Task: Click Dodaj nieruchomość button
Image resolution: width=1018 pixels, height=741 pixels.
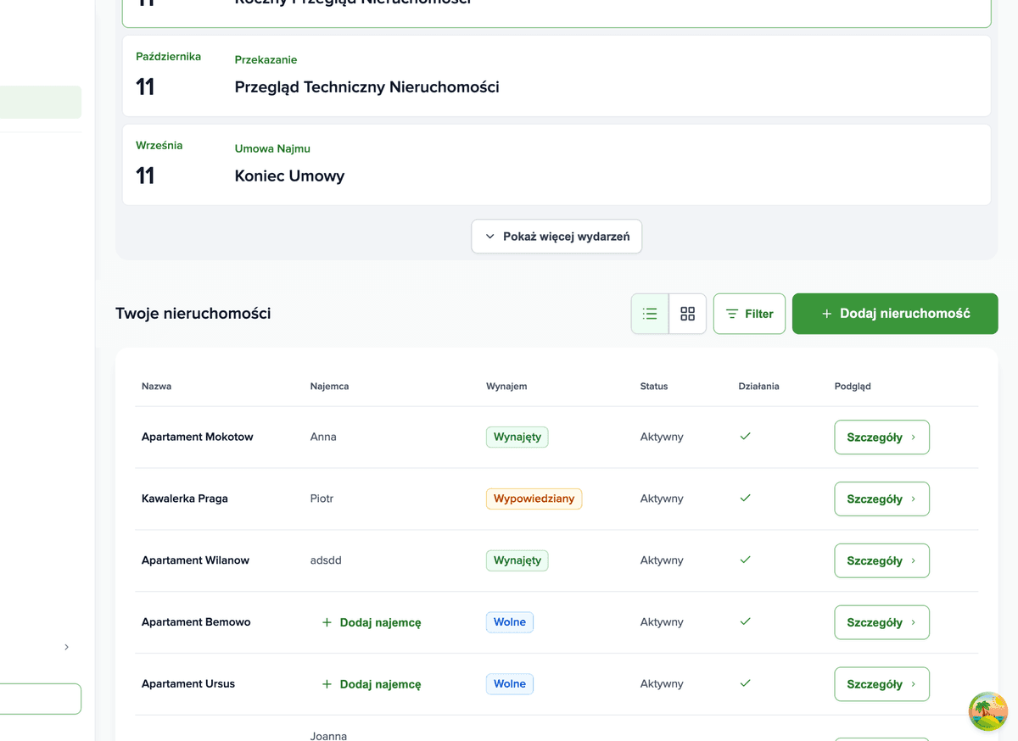Action: pyautogui.click(x=895, y=314)
